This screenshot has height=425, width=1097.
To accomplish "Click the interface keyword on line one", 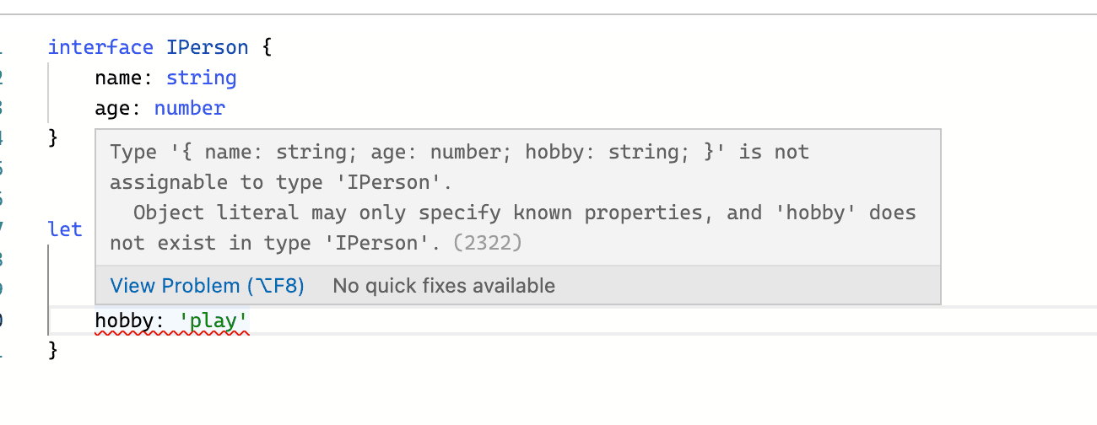I will pyautogui.click(x=100, y=47).
